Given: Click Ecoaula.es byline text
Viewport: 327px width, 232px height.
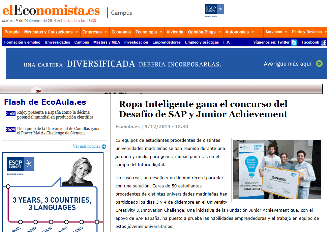Looking at the screenshot, I should (127, 126).
